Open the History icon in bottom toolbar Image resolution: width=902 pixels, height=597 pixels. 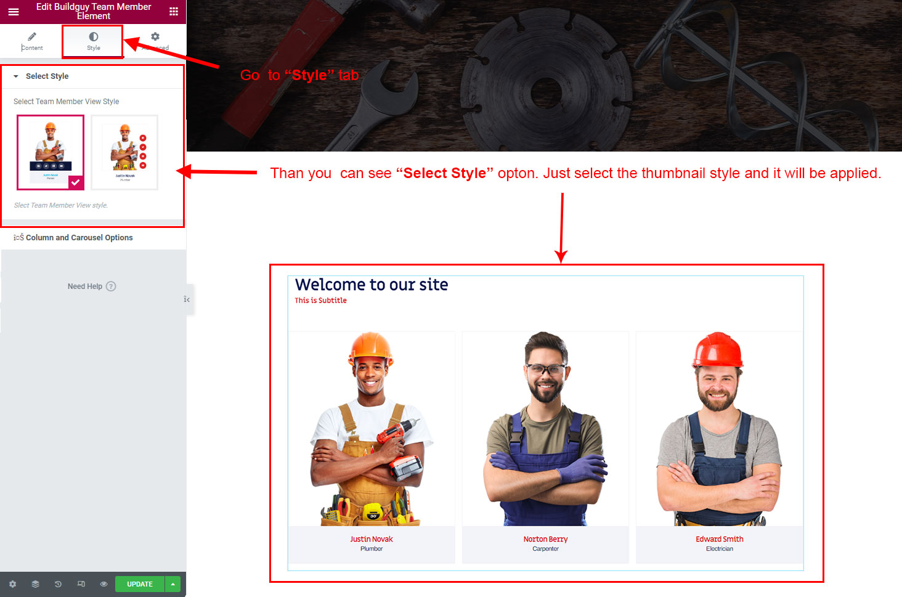tap(58, 584)
